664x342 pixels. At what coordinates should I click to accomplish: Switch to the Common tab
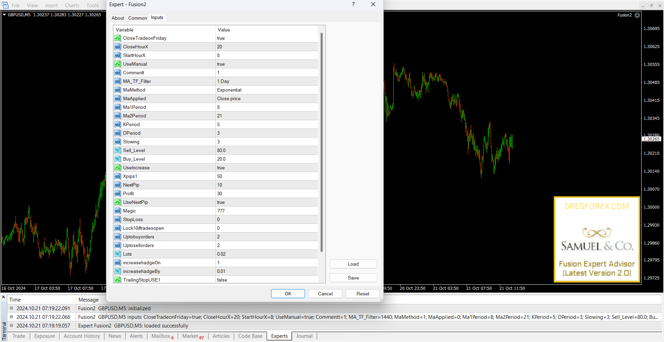point(137,18)
